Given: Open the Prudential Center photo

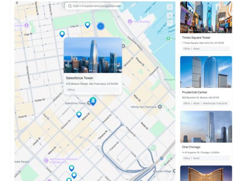Looking at the screenshot, I should tap(206, 72).
